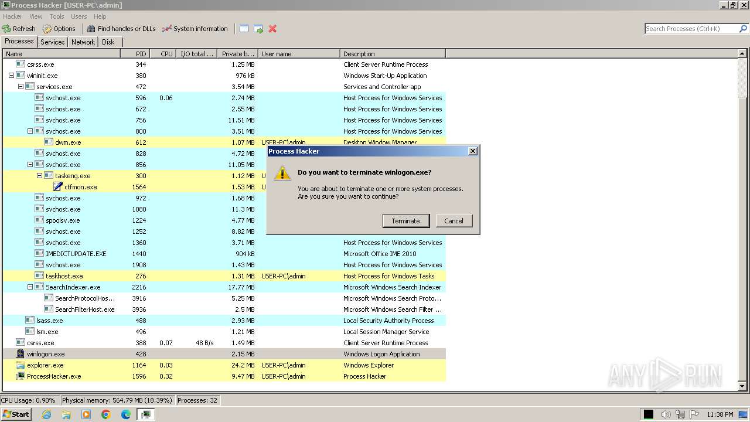
Task: Click the Terminate button
Action: (x=406, y=221)
